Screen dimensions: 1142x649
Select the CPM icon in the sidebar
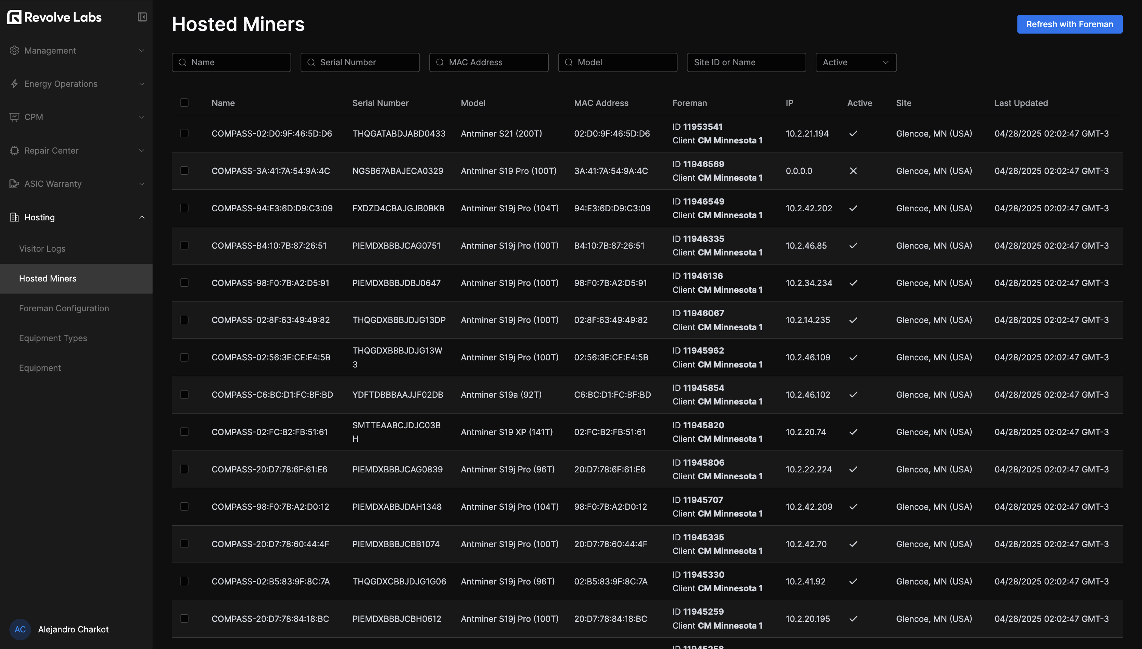14,117
